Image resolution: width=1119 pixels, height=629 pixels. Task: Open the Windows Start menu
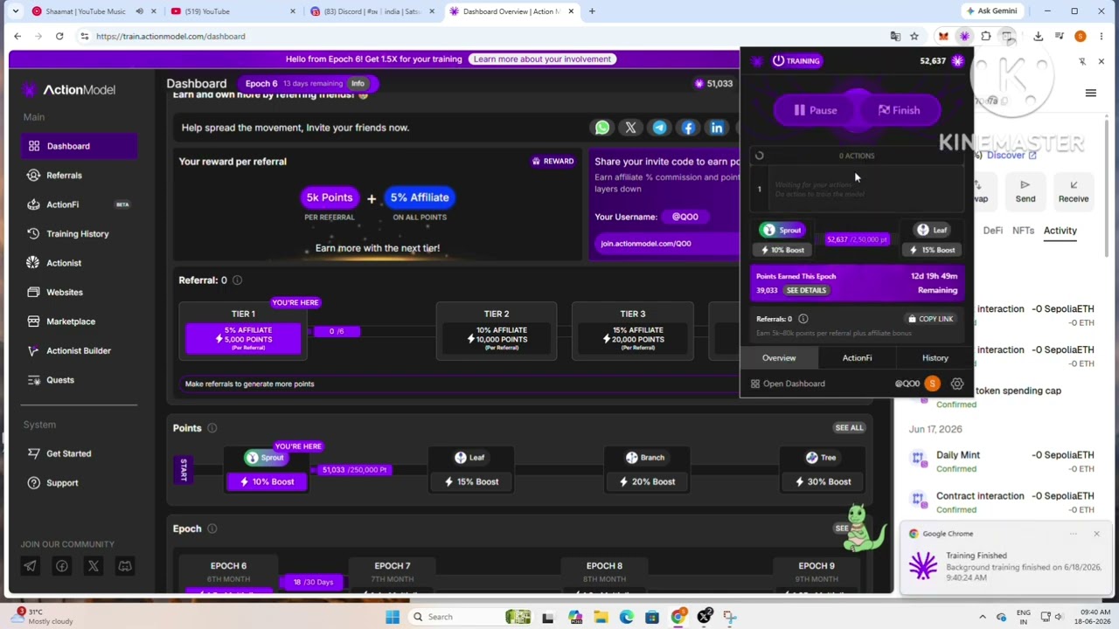click(x=393, y=617)
